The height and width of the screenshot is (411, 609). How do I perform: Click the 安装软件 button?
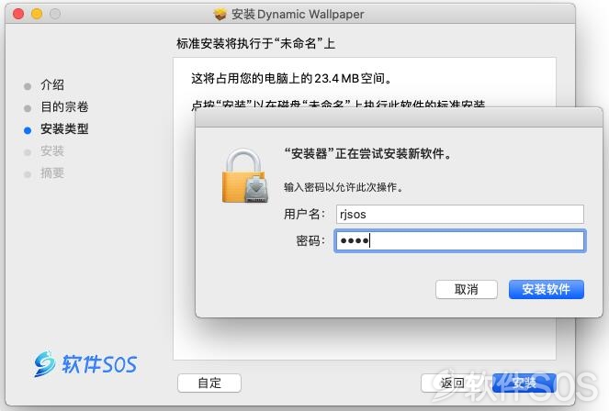[x=547, y=289]
